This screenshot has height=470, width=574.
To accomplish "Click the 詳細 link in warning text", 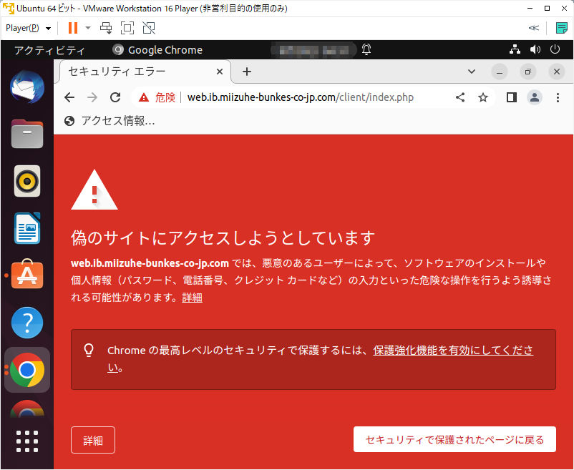I will (193, 298).
